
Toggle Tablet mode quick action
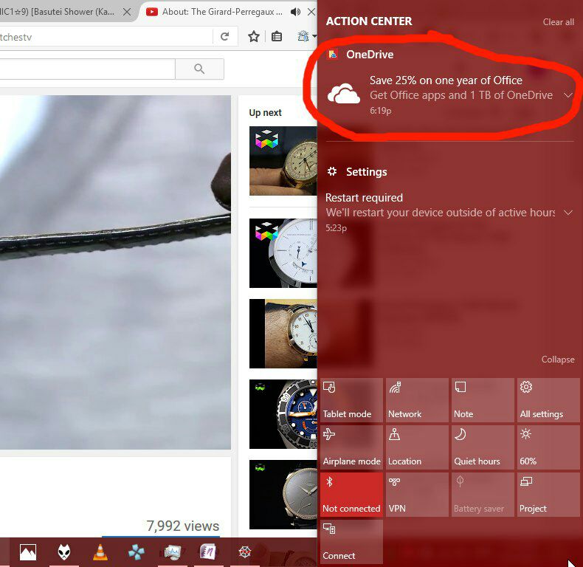coord(351,400)
